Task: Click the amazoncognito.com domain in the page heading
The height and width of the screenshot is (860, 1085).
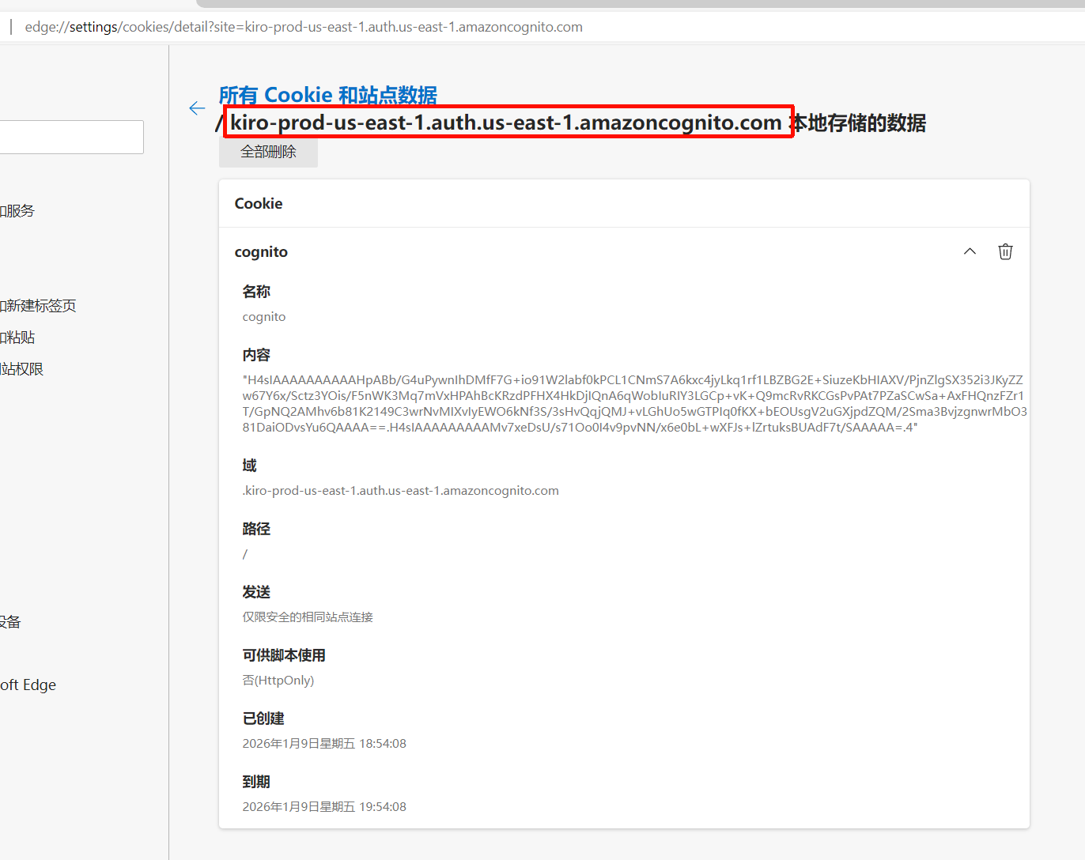Action: coord(506,123)
